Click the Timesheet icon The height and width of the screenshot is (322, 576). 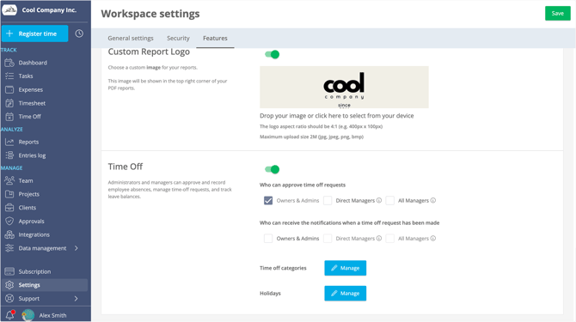coord(9,103)
